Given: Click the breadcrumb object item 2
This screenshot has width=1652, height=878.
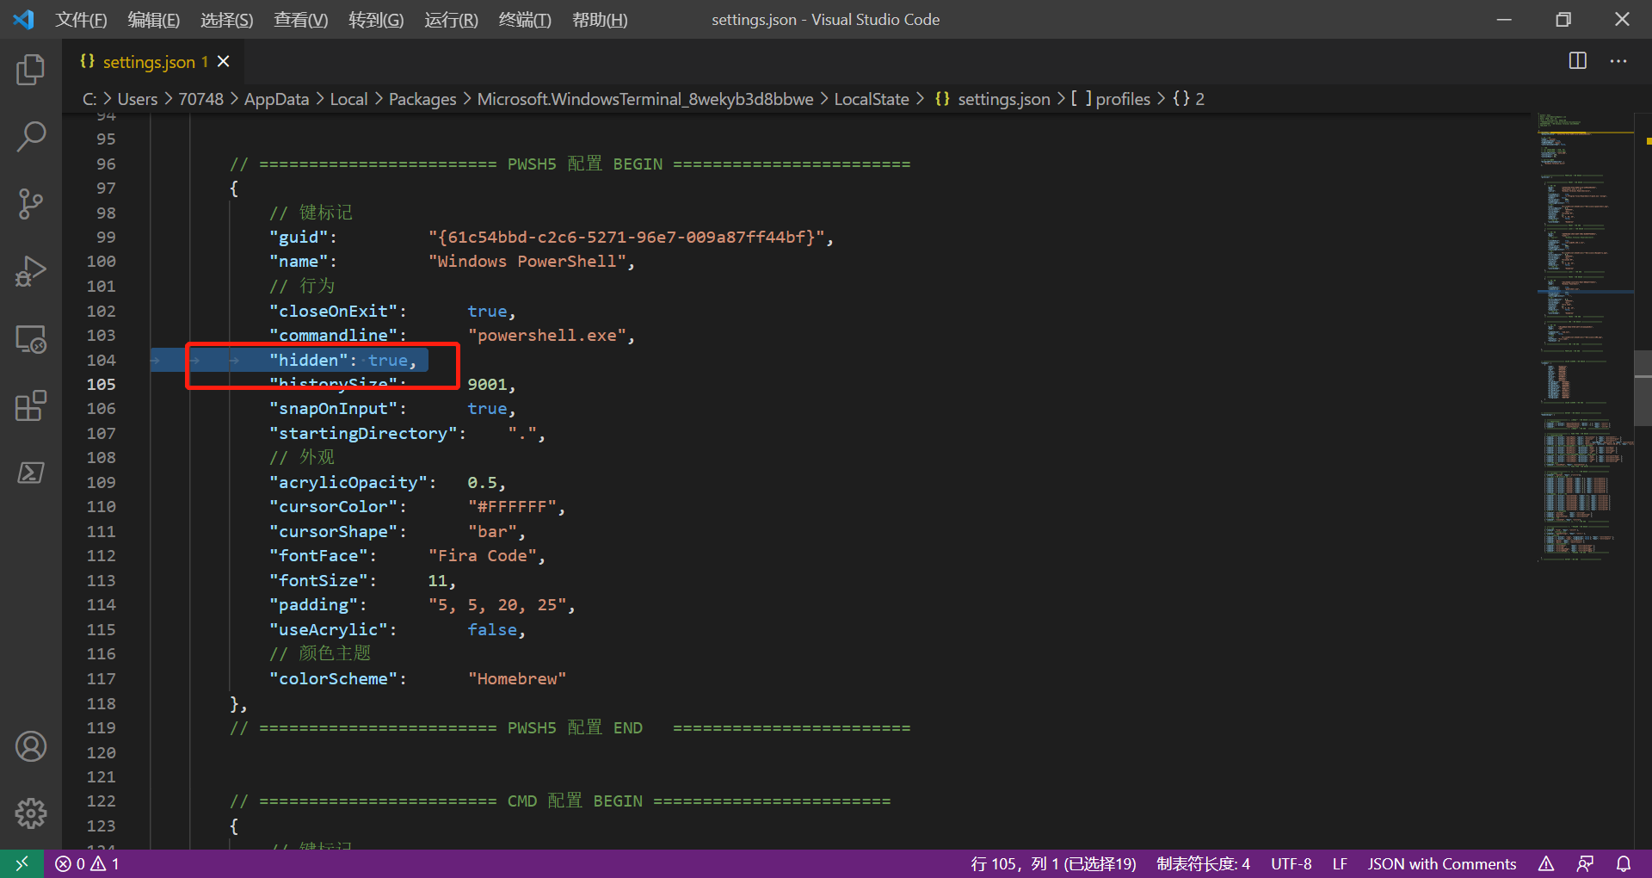Looking at the screenshot, I should (x=1189, y=99).
